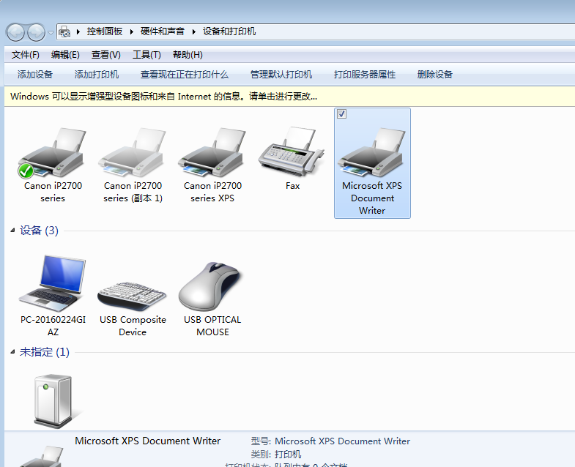This screenshot has height=467, width=575.
Task: Click the Microsoft XPS Document Writer title in details pane
Action: [x=147, y=441]
